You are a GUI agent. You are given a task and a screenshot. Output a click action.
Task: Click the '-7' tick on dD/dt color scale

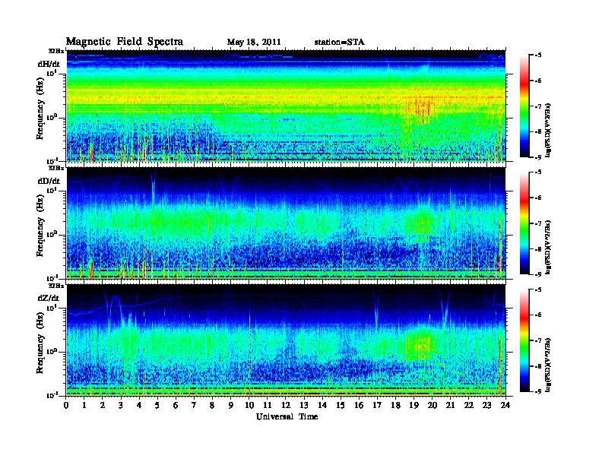tap(538, 223)
